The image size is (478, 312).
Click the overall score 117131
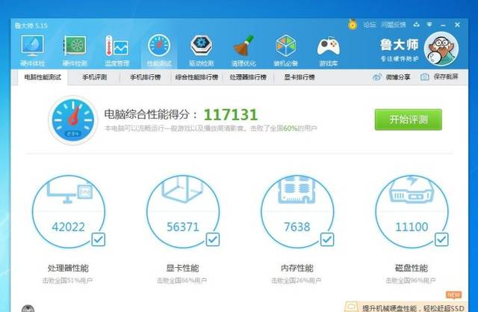coord(231,114)
